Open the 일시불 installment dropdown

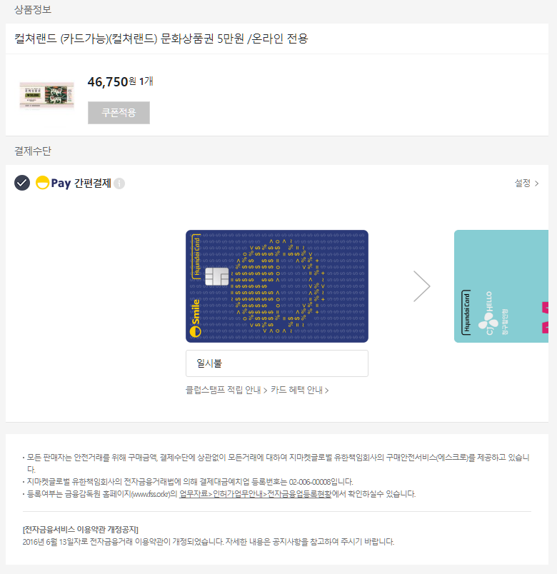(x=277, y=363)
